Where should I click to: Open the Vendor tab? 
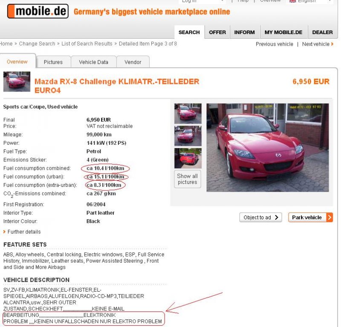click(133, 62)
